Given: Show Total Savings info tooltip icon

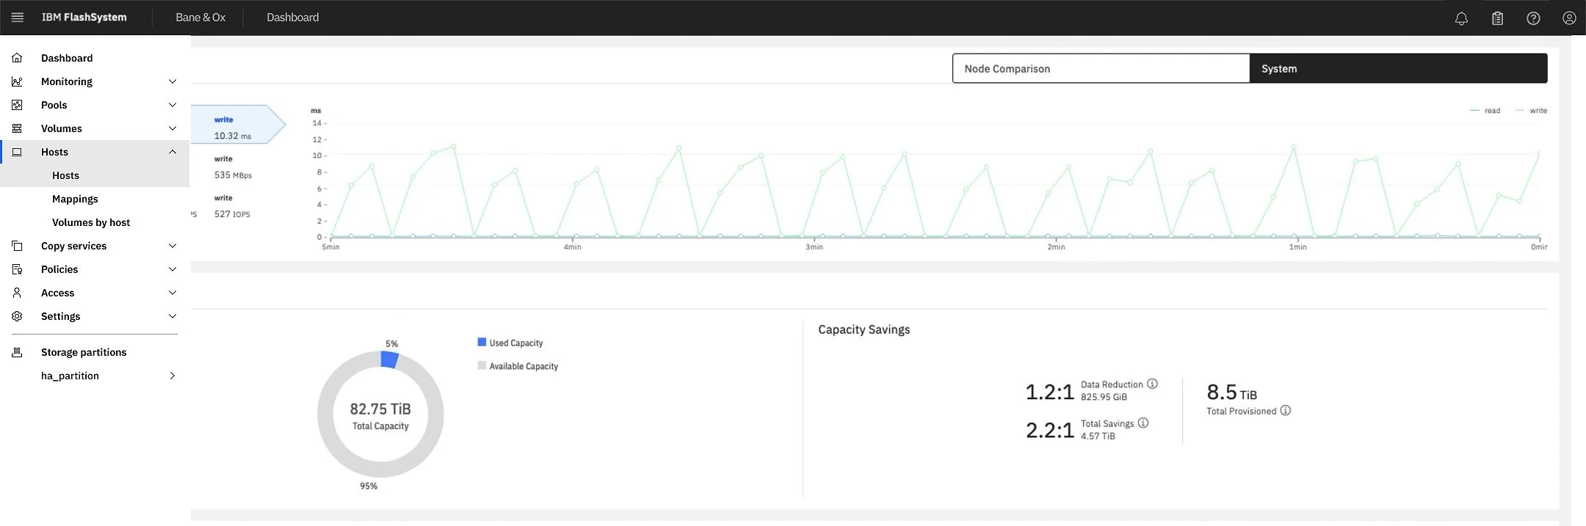Looking at the screenshot, I should click(x=1143, y=423).
